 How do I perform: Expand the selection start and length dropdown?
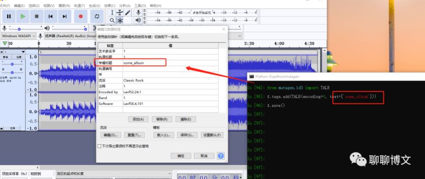tap(114, 173)
